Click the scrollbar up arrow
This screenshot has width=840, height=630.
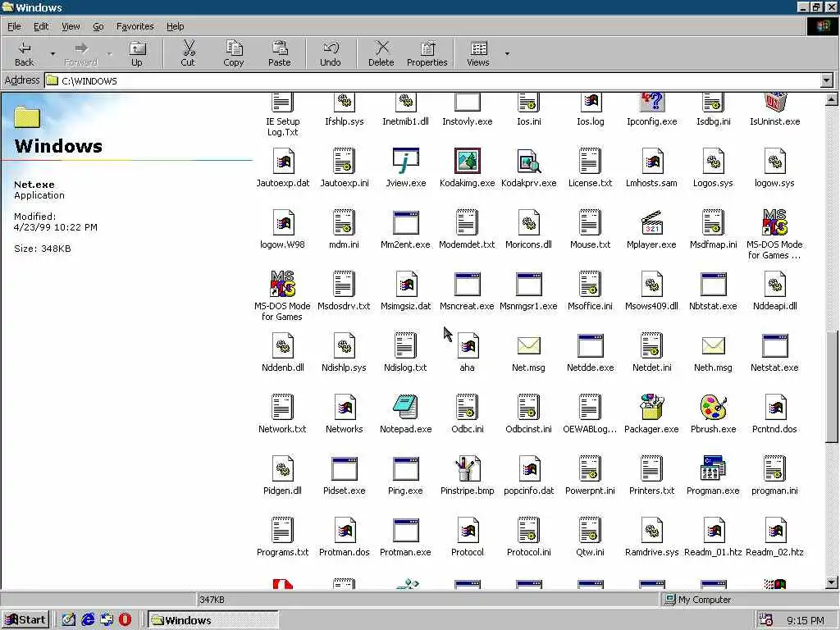[832, 99]
